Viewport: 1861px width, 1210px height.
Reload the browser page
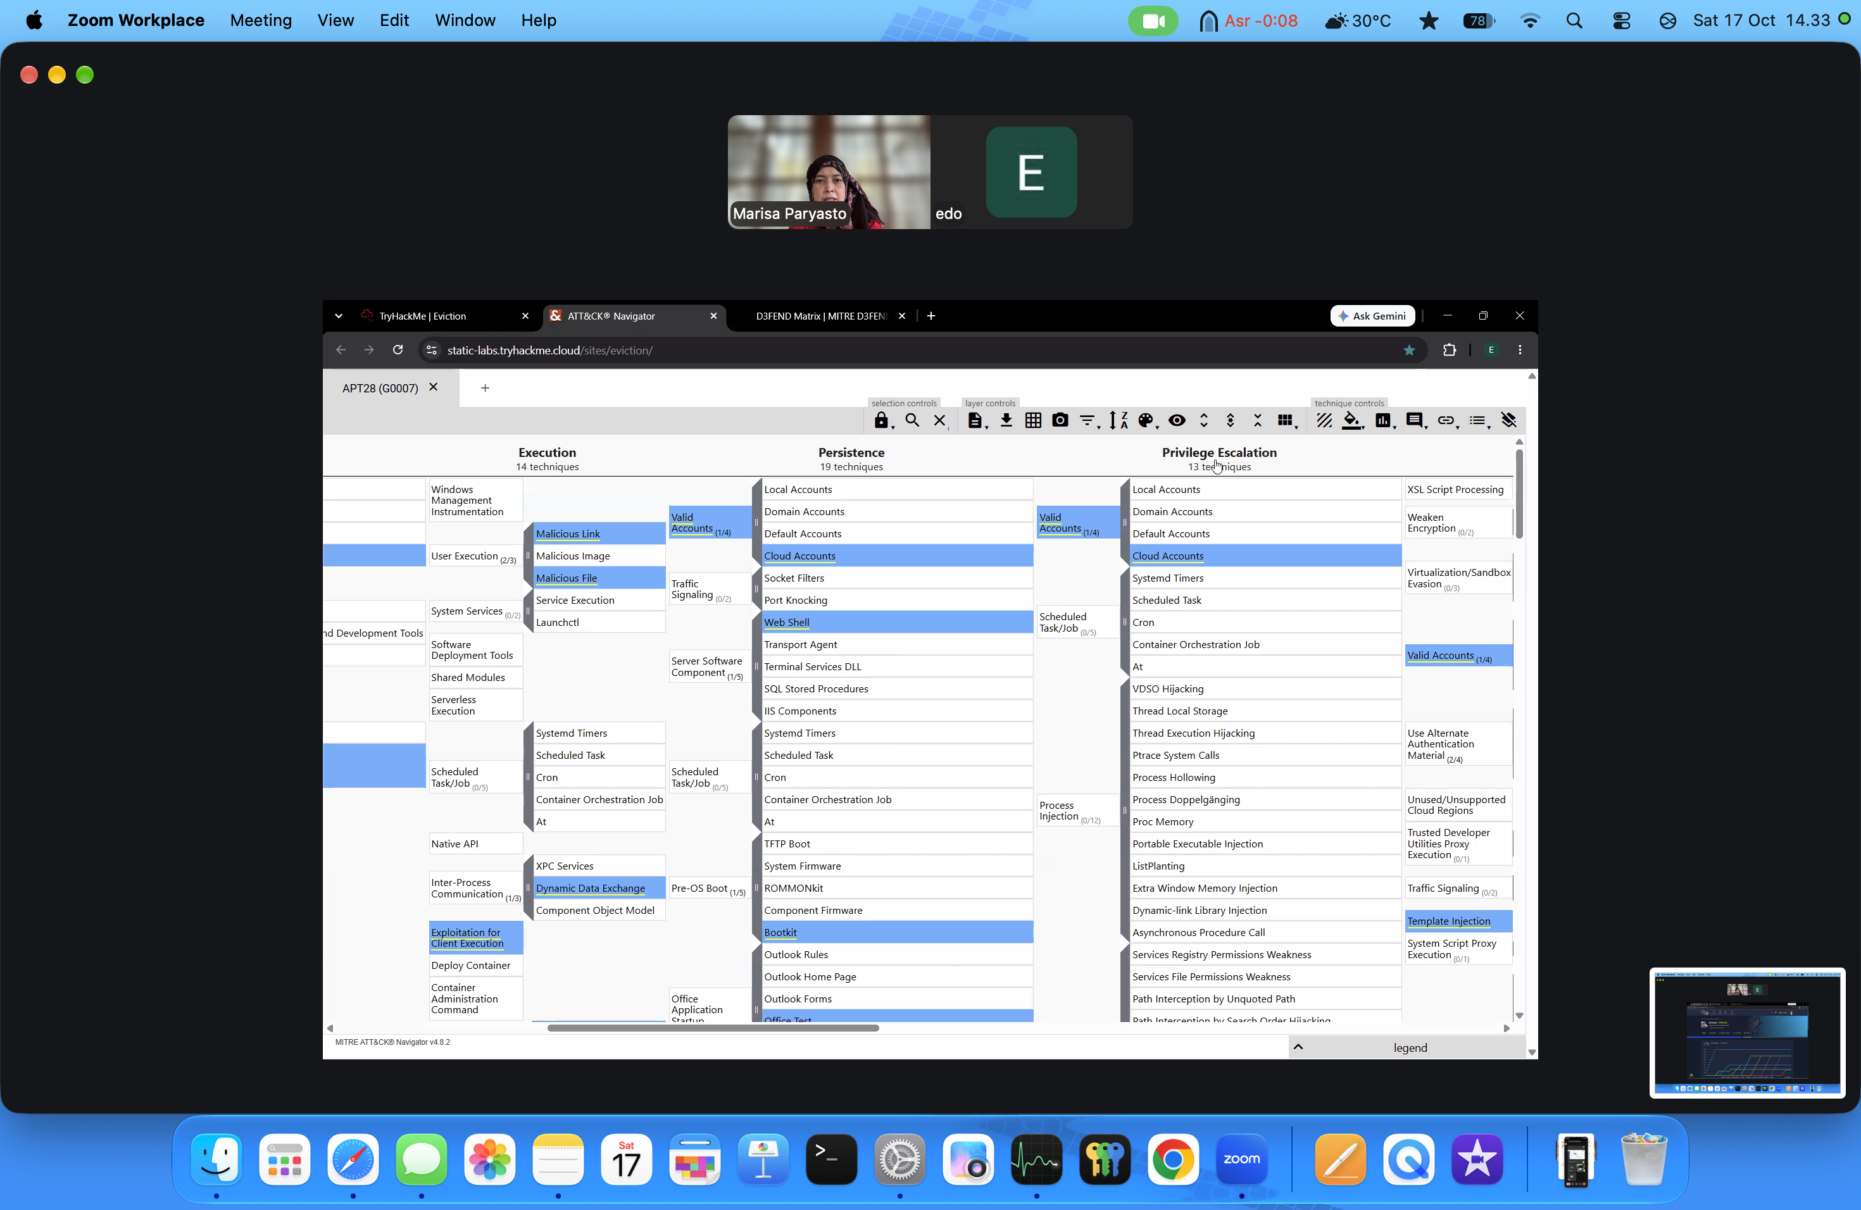tap(398, 350)
